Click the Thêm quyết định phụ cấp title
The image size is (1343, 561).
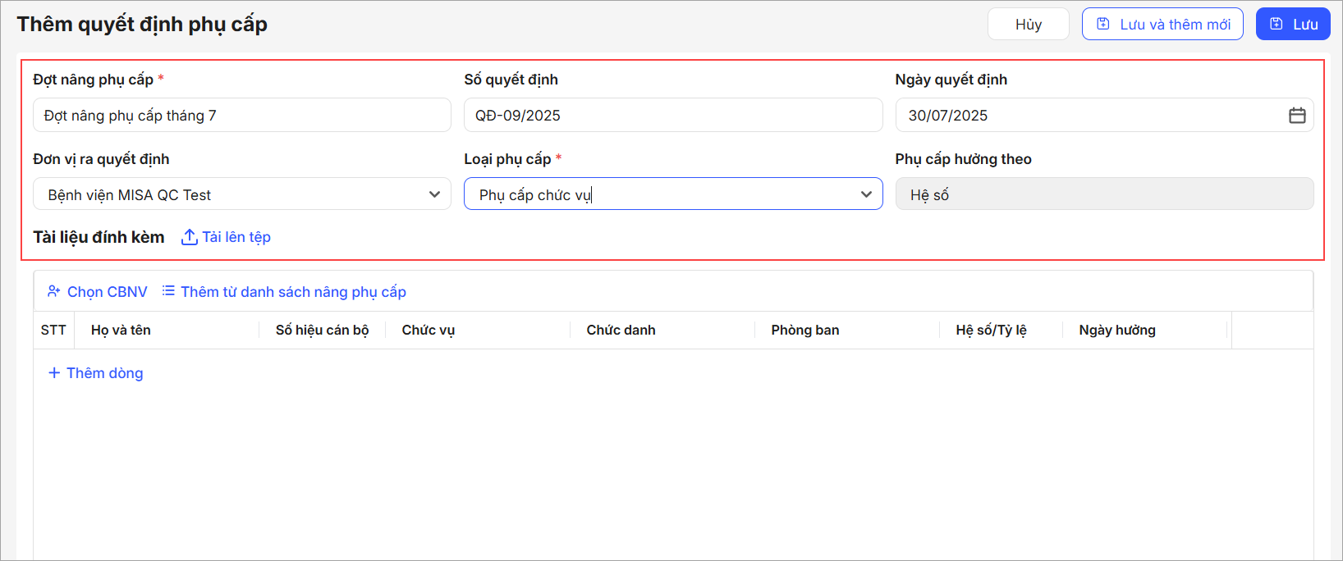tap(142, 24)
